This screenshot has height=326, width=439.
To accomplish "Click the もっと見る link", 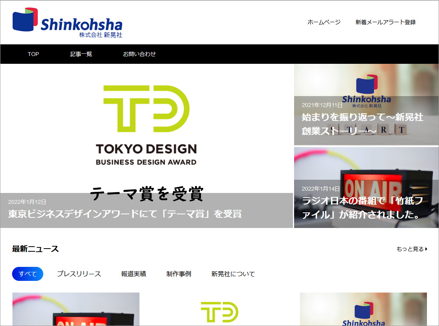I will tap(410, 249).
